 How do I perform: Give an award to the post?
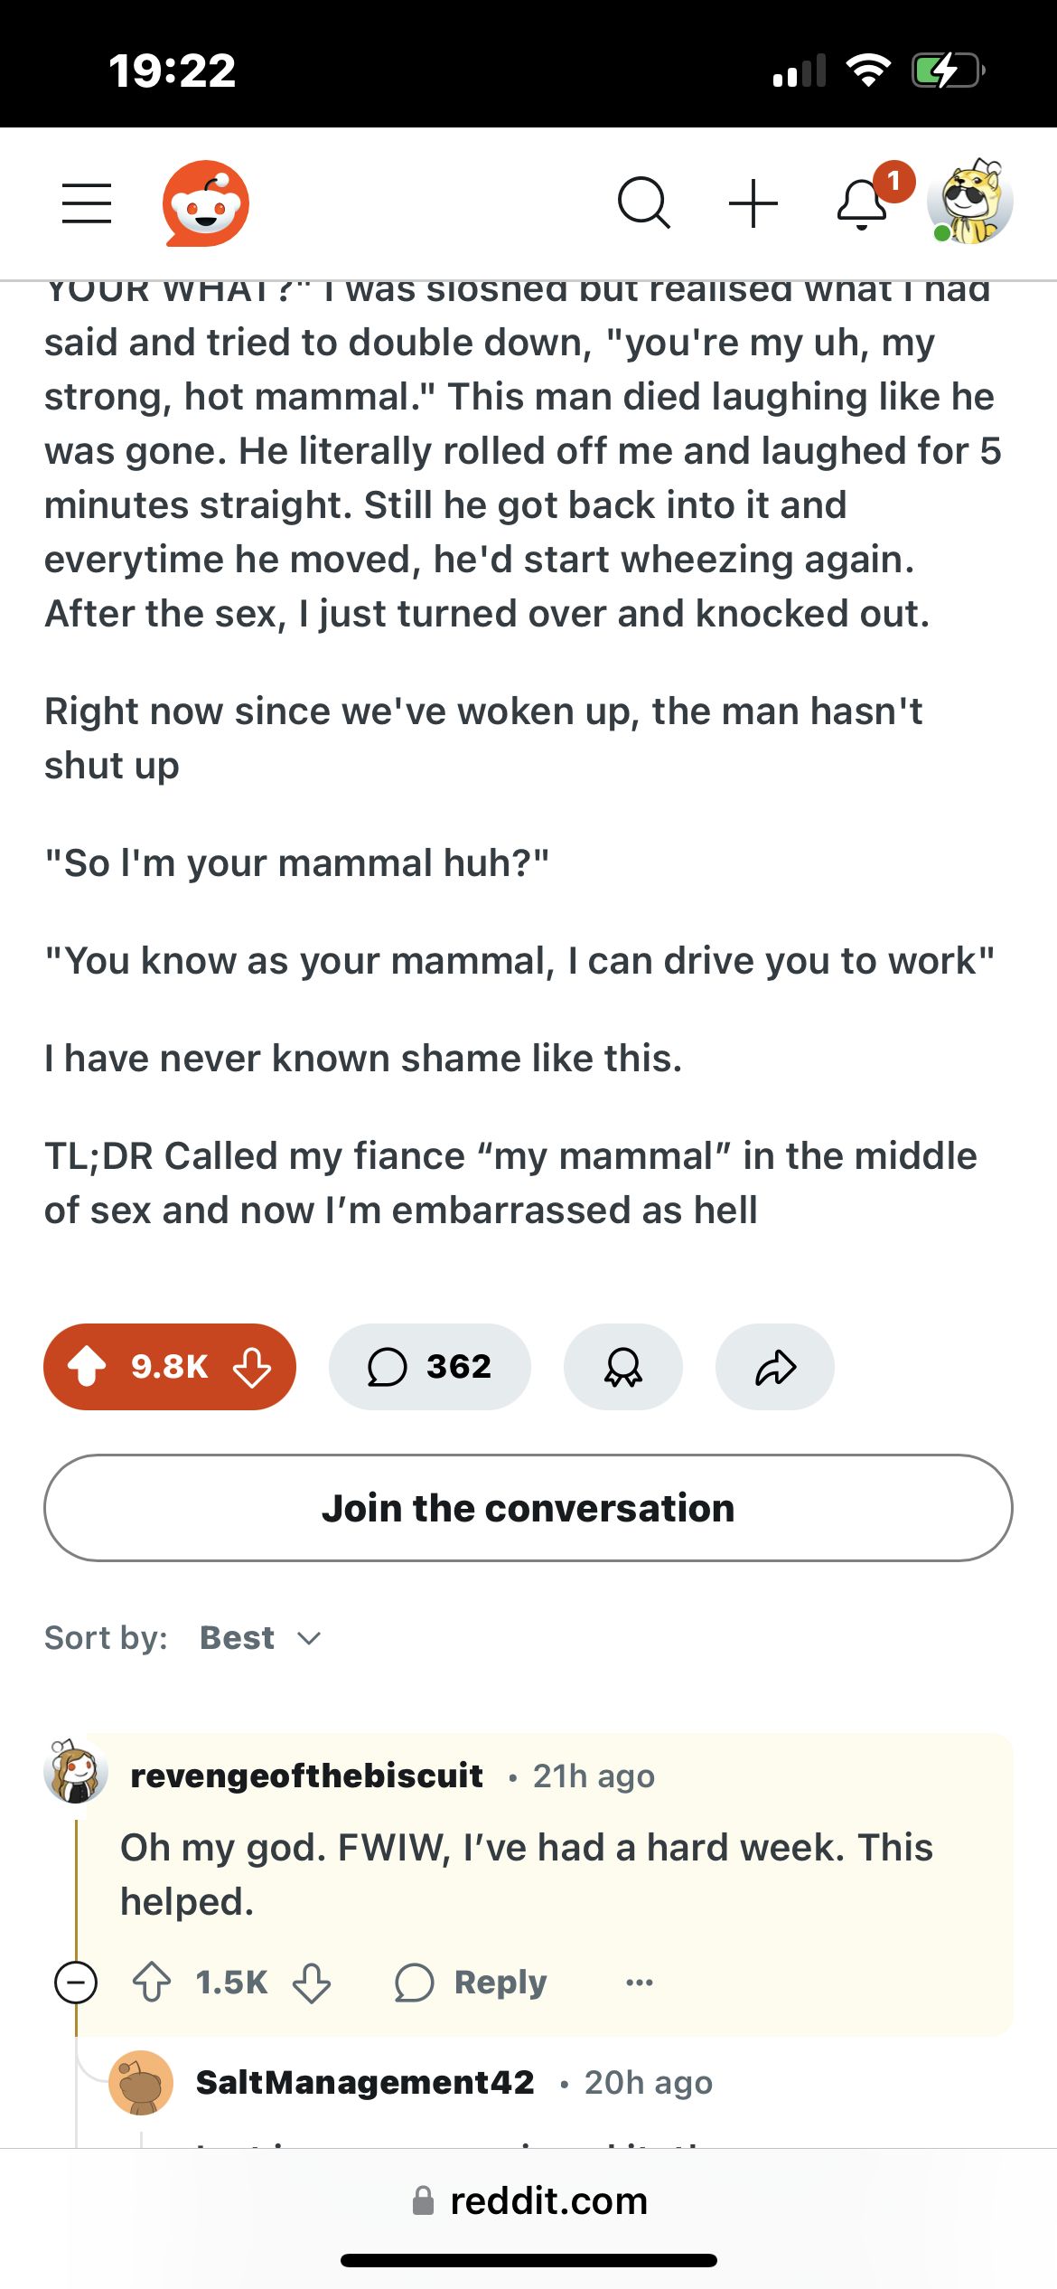622,1366
